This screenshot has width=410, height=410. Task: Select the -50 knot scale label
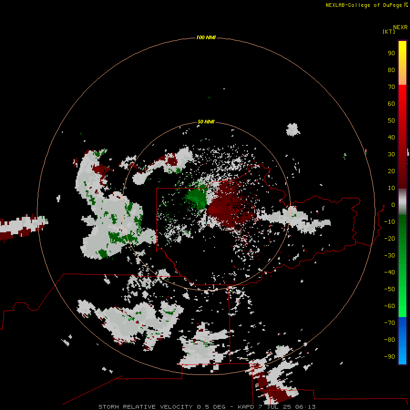pos(389,289)
